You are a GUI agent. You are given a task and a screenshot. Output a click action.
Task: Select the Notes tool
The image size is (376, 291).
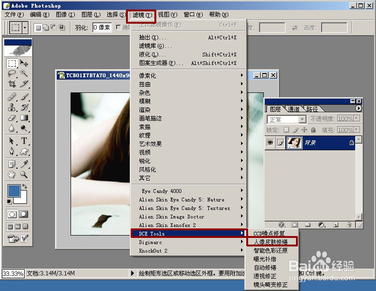click(x=12, y=164)
